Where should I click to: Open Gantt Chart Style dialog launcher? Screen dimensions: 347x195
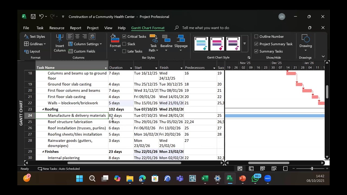(x=249, y=57)
